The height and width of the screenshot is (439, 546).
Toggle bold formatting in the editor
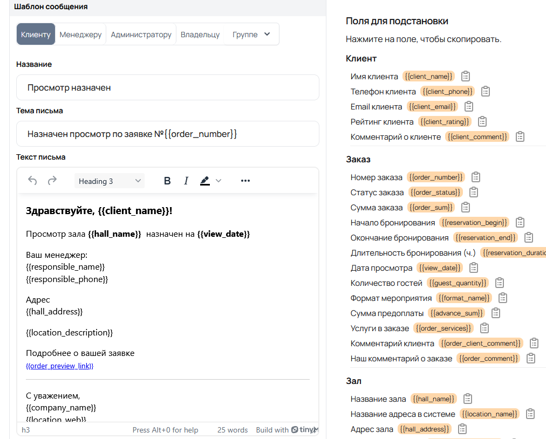pyautogui.click(x=167, y=181)
